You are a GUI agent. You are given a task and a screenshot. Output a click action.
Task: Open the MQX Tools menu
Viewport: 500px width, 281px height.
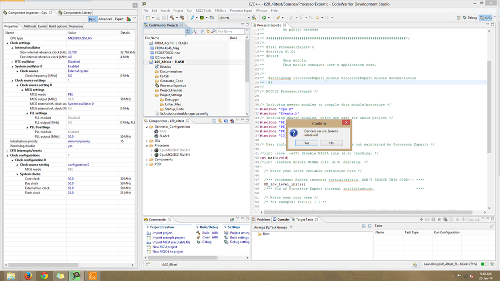203,10
